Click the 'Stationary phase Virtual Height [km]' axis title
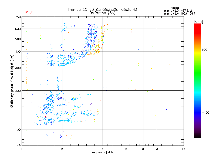Image resolution: width=216 pixels, height=162 pixels. tap(12, 81)
